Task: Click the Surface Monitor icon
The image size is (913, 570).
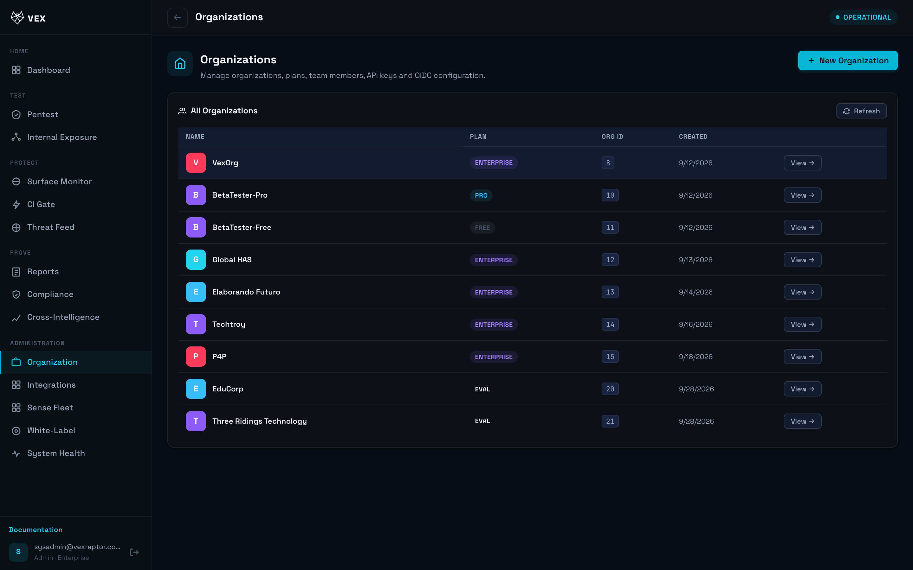Action: click(x=16, y=182)
